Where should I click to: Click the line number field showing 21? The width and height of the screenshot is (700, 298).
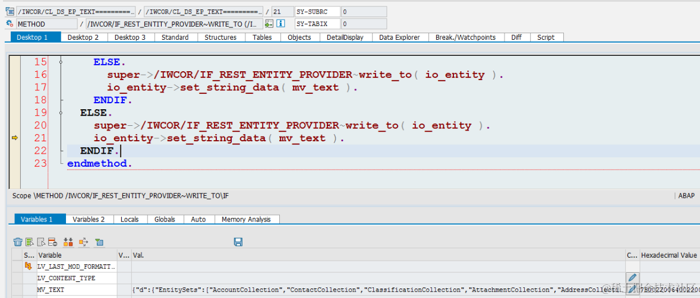[x=282, y=12]
